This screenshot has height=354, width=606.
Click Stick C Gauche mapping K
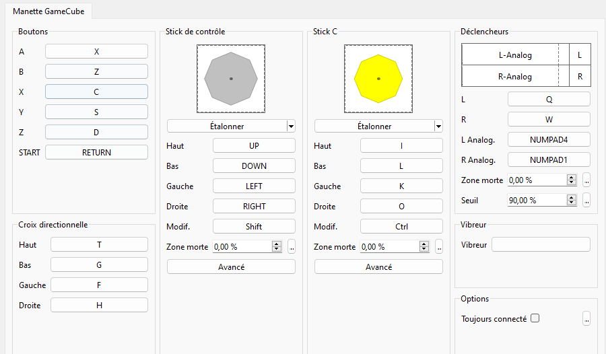pyautogui.click(x=401, y=186)
